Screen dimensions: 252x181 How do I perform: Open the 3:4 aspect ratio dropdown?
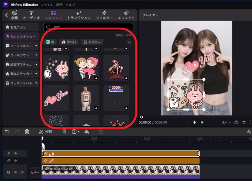click(226, 122)
